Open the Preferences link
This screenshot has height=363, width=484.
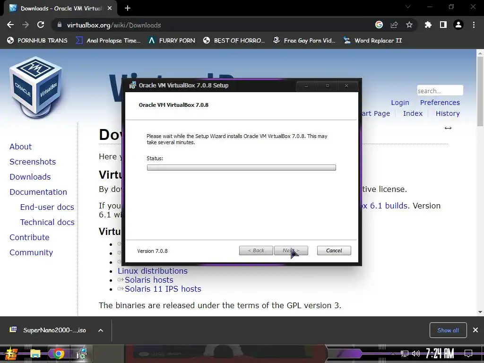click(x=440, y=103)
